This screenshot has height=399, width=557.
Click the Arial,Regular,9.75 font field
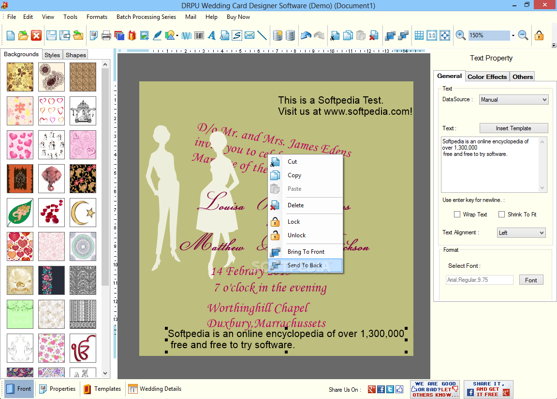click(480, 280)
